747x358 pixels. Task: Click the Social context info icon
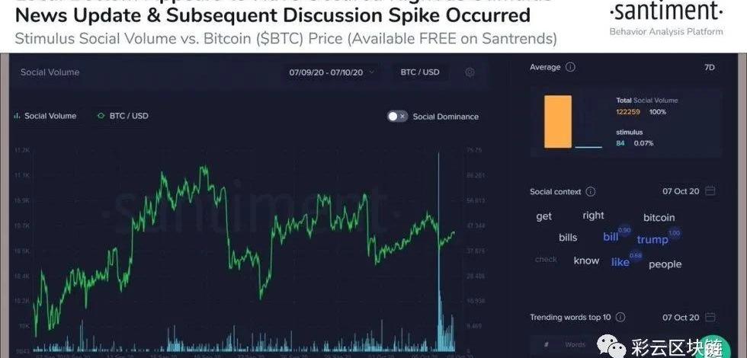coord(591,192)
